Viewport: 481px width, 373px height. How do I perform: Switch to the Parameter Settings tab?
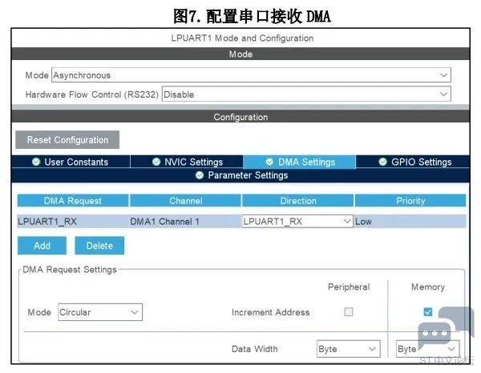point(240,175)
